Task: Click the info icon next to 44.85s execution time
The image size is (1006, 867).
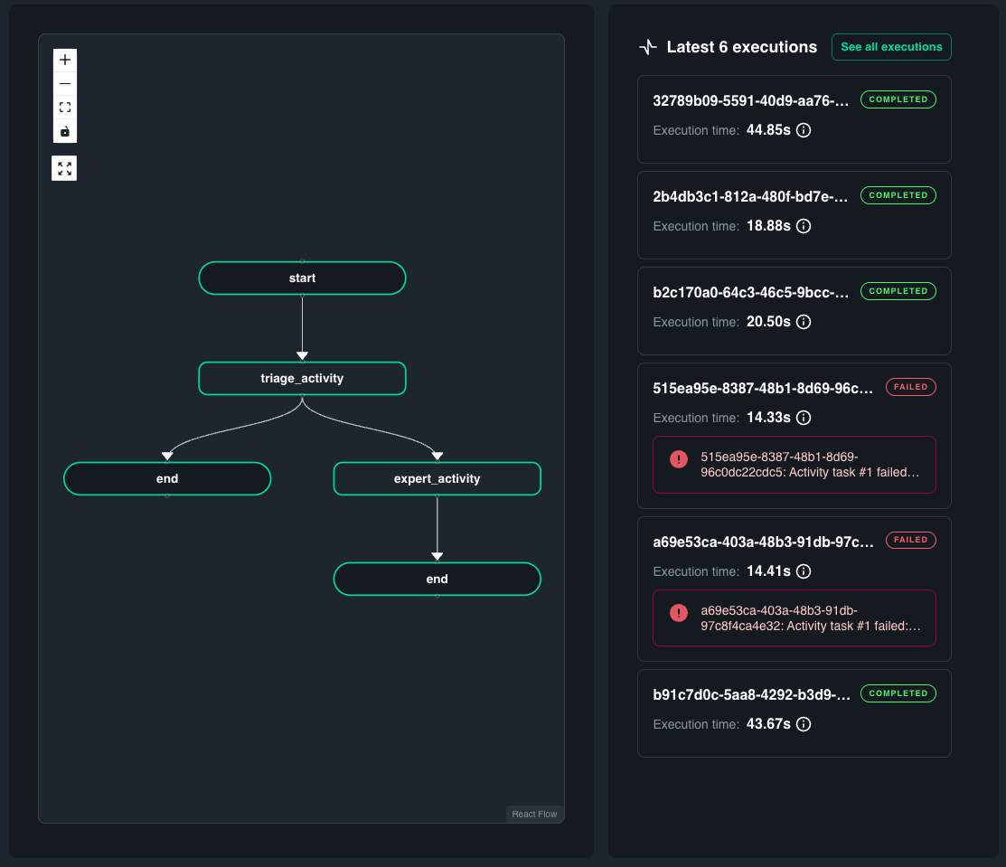Action: coord(804,130)
